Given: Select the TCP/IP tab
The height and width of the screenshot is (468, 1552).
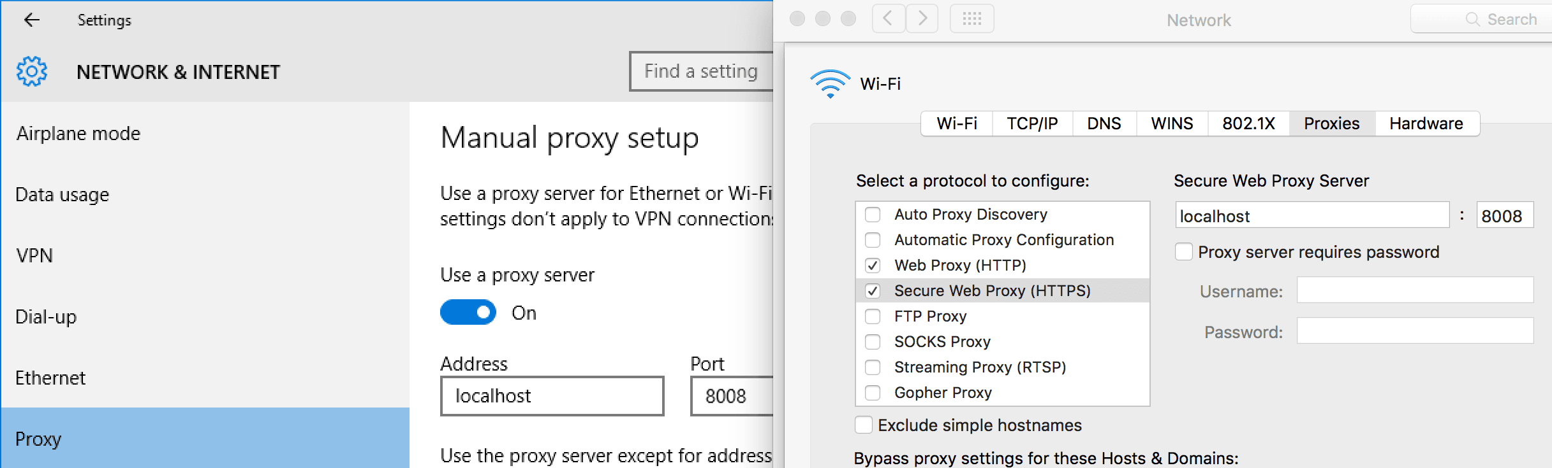Looking at the screenshot, I should pyautogui.click(x=1032, y=124).
